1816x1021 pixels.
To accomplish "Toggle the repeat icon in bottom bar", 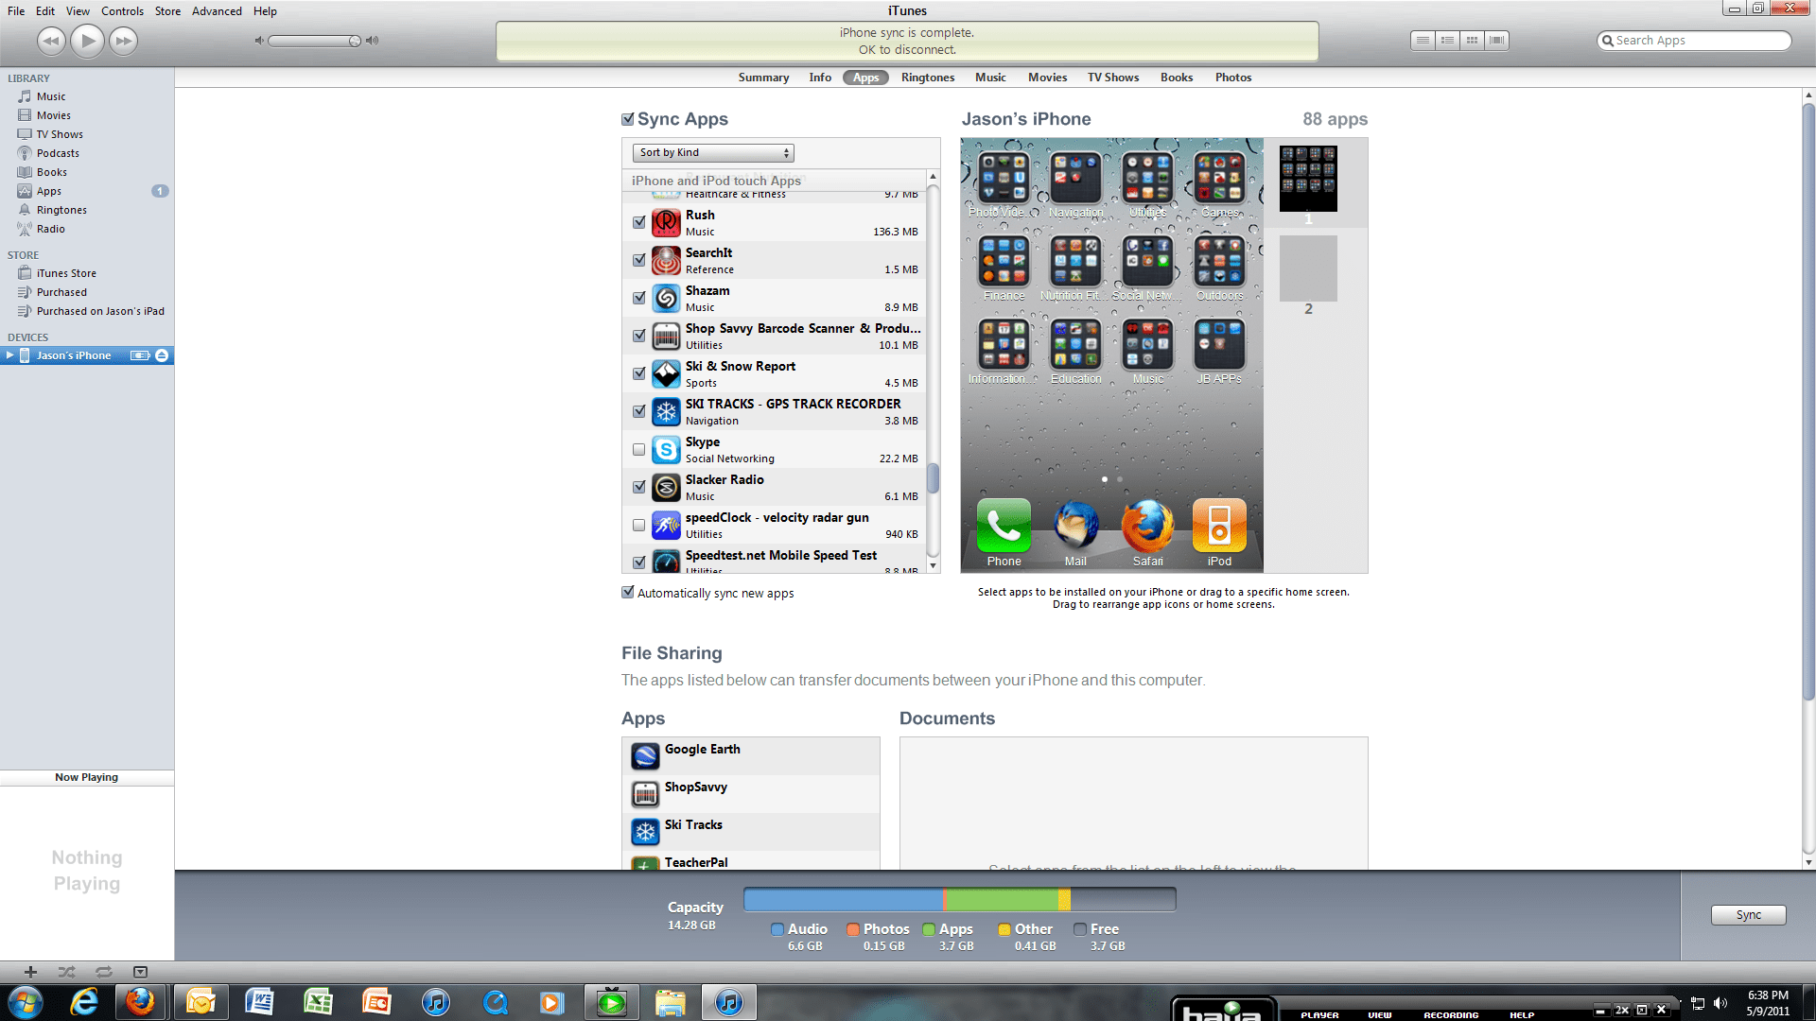I will coord(103,972).
